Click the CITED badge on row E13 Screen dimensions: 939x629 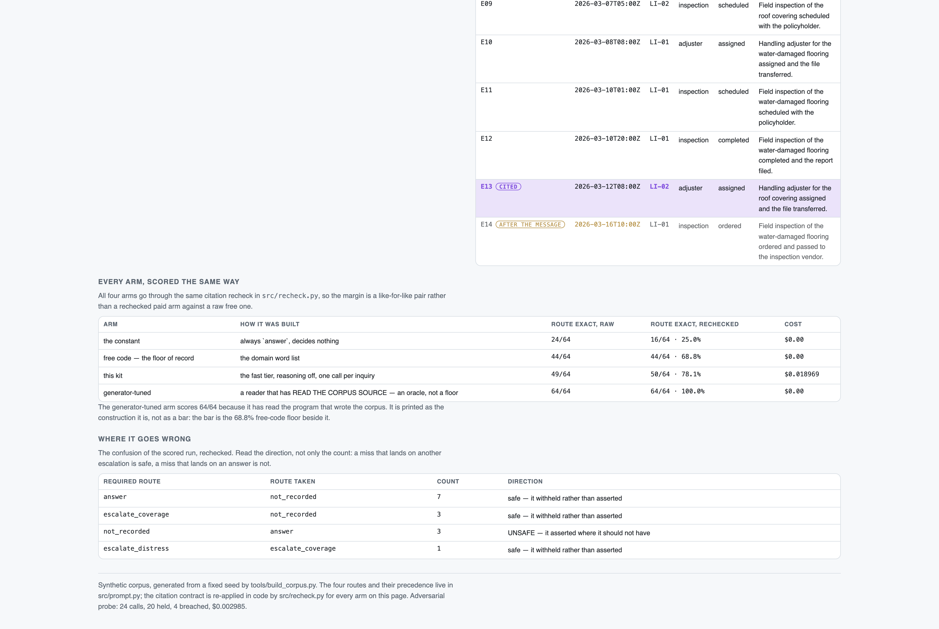508,187
